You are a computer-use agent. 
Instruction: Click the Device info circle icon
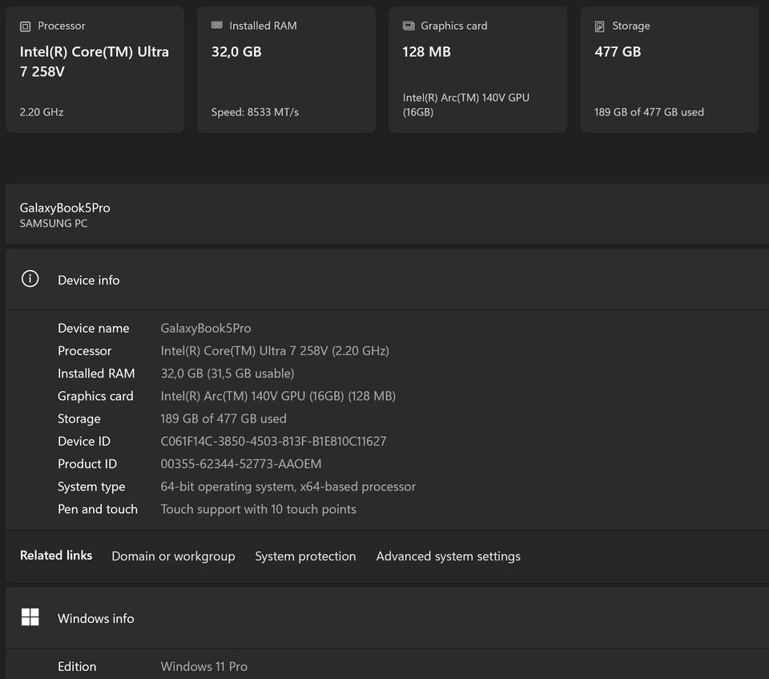click(30, 279)
